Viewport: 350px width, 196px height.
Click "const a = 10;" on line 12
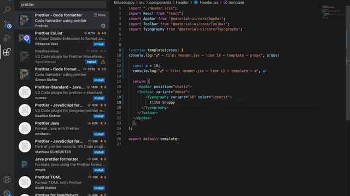146,66
